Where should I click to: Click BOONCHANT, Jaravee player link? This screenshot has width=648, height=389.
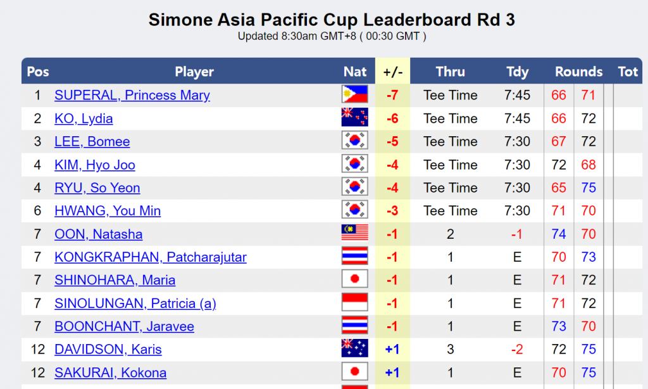(124, 326)
